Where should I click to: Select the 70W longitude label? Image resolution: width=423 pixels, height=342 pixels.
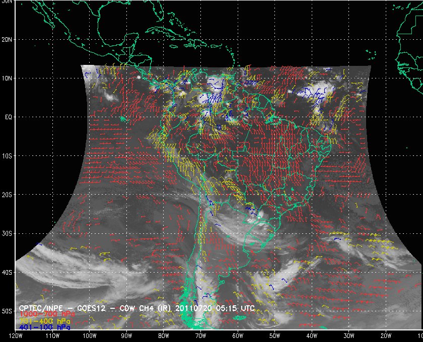(x=201, y=336)
